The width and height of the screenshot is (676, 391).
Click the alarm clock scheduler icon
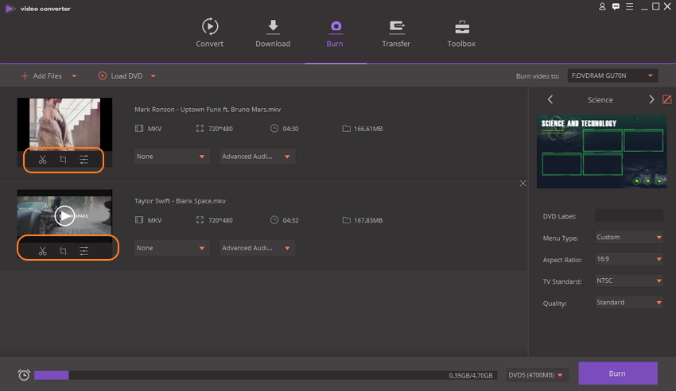tap(24, 375)
